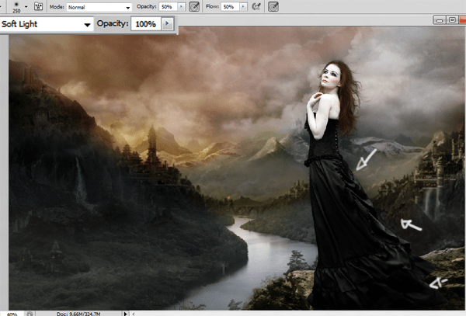Toggle the Brush panel icon
This screenshot has width=466, height=316.
[x=38, y=6]
